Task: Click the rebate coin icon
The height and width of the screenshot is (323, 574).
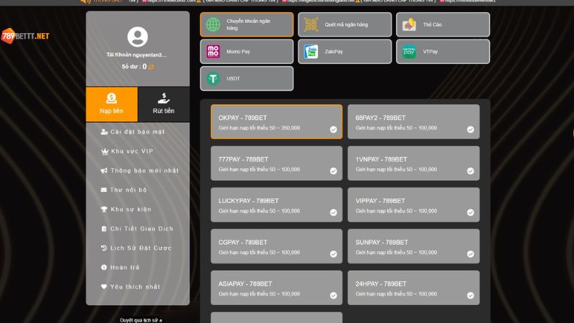Action: point(104,268)
